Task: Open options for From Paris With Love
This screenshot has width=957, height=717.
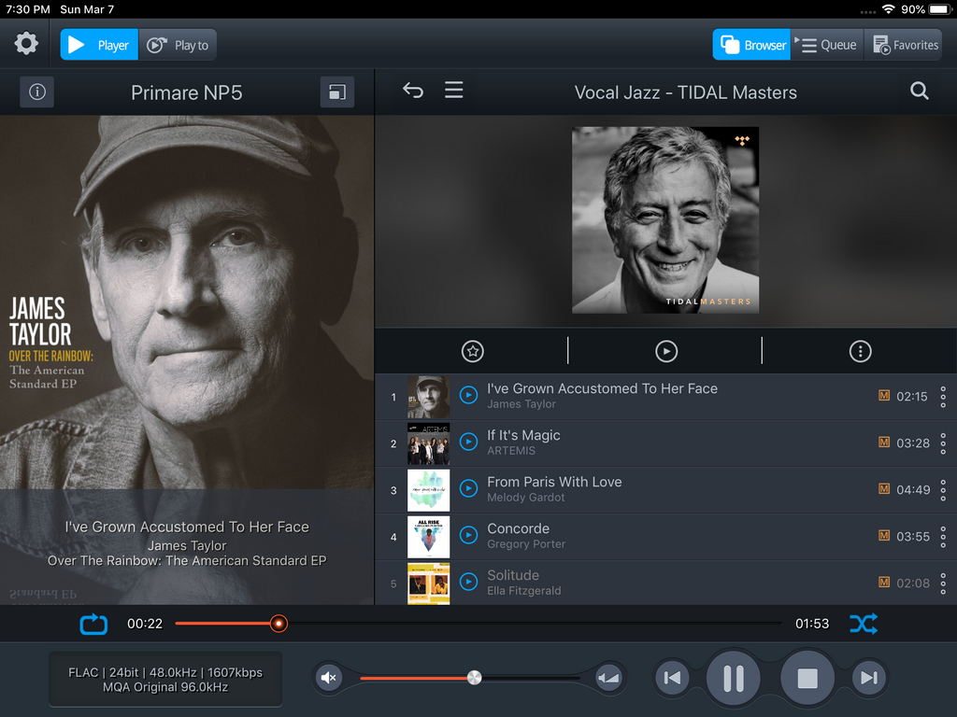Action: coord(943,489)
